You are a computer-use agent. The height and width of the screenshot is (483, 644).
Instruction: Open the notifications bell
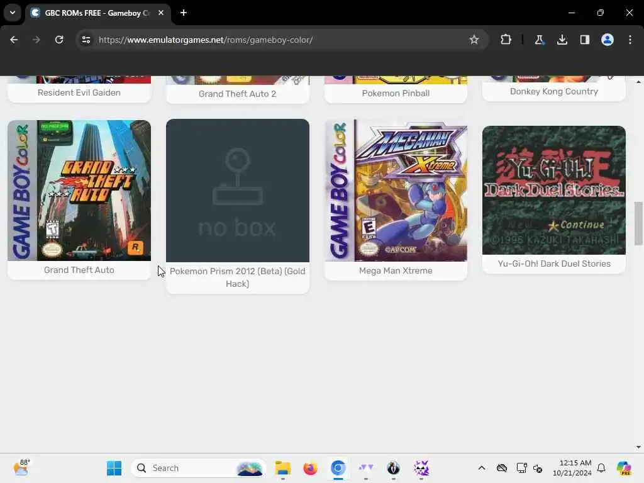pos(601,468)
